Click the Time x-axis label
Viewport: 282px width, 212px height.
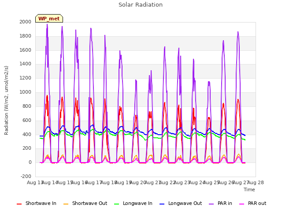[249, 189]
